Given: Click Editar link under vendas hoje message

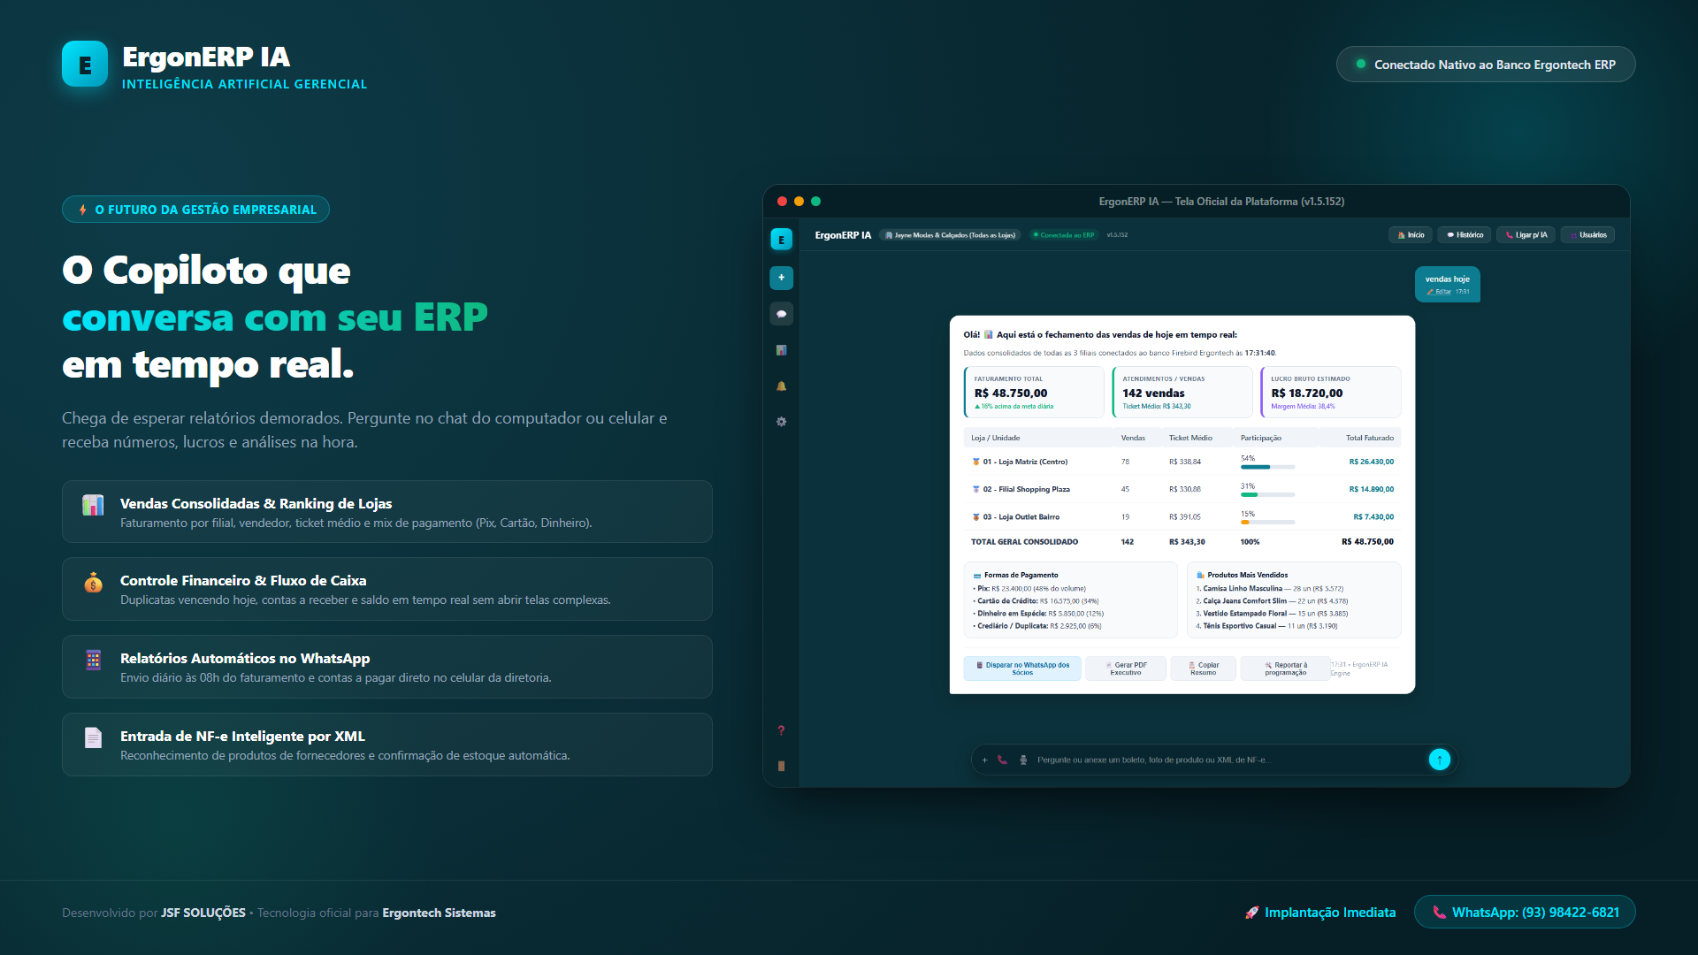Looking at the screenshot, I should [1439, 292].
